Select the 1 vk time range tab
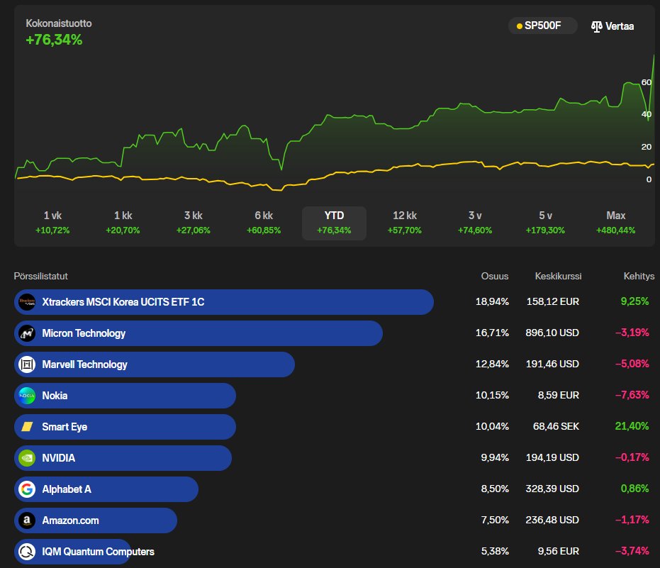660x568 pixels. pyautogui.click(x=52, y=223)
